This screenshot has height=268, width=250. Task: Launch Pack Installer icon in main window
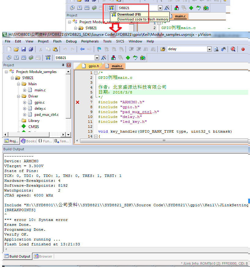pyautogui.click(x=143, y=58)
